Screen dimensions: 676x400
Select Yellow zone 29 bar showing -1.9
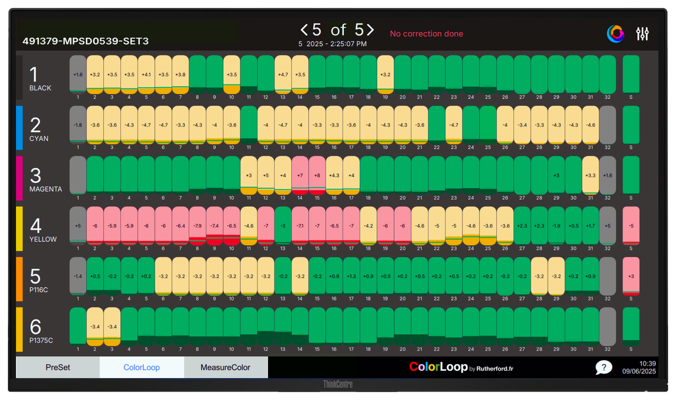[557, 226]
